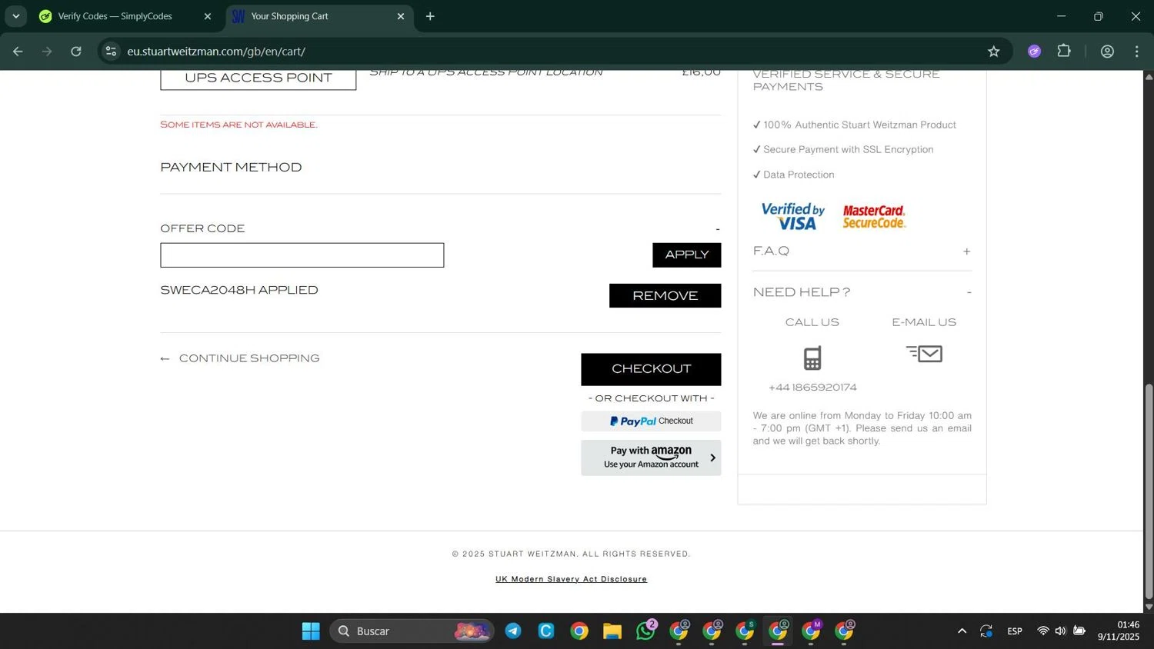Remove the applied SWECA2048H code
The height and width of the screenshot is (649, 1154).
click(665, 296)
